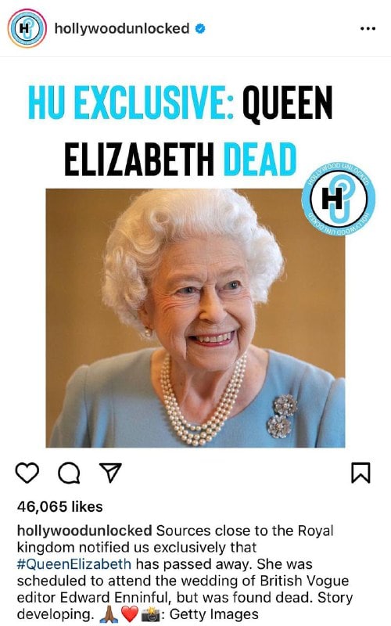Tap the Queen Elizabeth photo
391x626 pixels.
pos(195,318)
